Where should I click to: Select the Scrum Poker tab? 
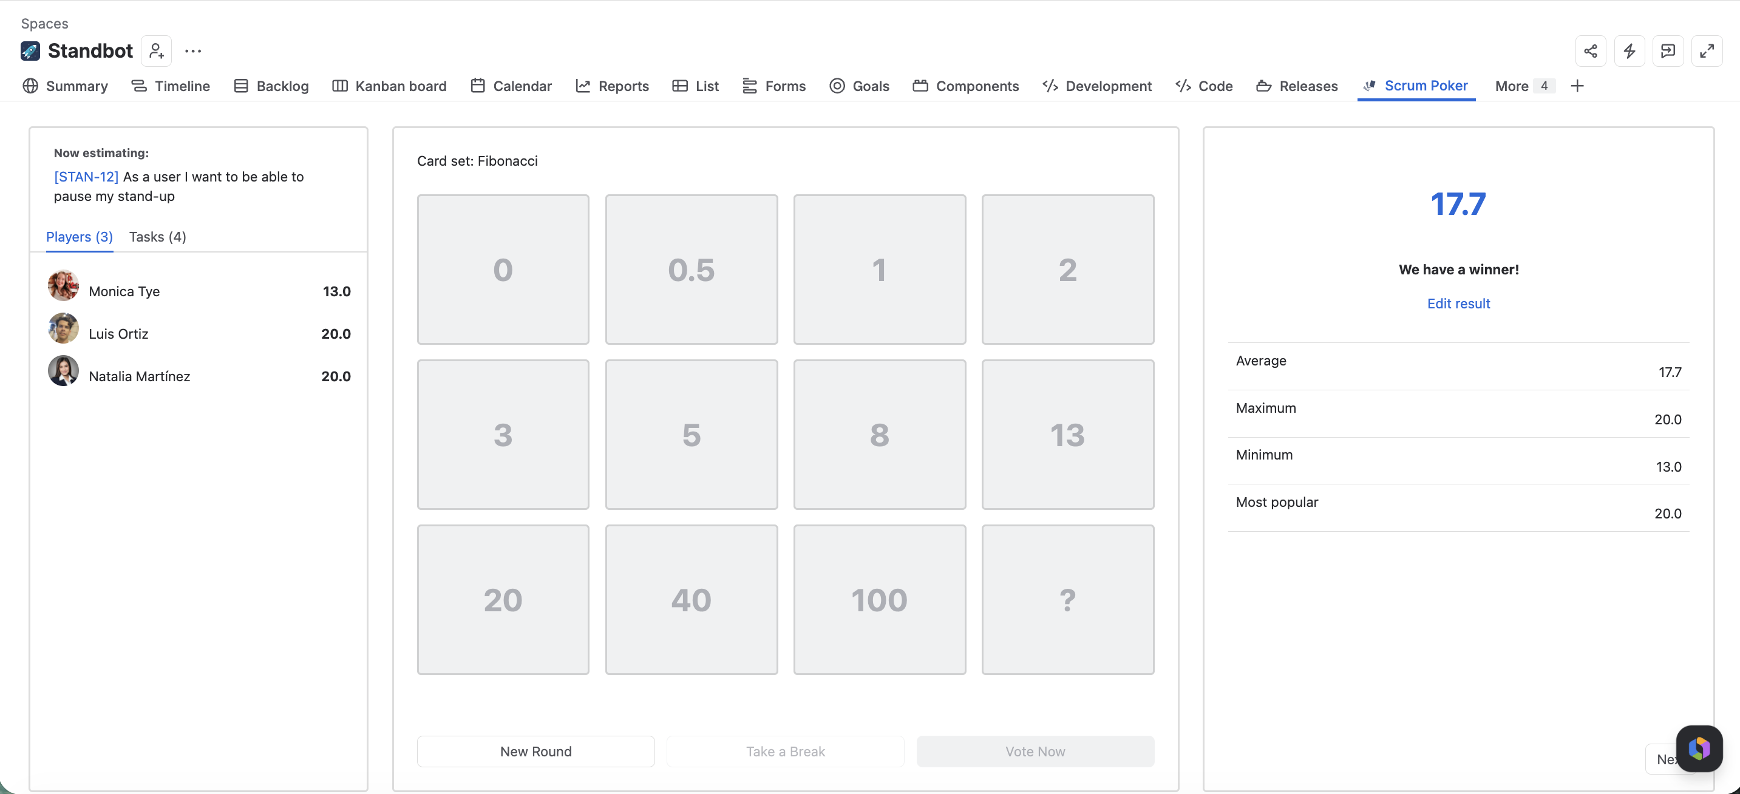click(x=1416, y=86)
